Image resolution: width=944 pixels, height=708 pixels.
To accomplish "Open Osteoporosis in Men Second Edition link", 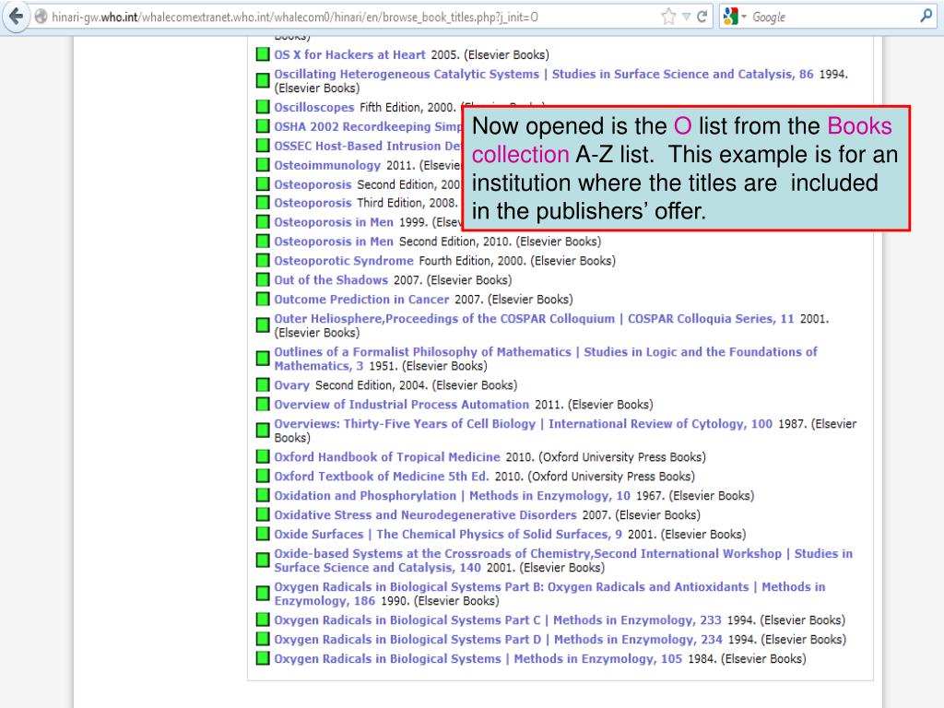I will (x=334, y=242).
